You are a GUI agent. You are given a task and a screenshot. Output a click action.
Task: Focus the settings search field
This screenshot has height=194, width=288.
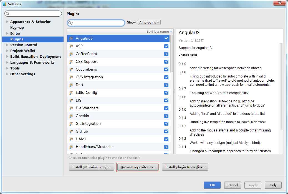pos(33,14)
